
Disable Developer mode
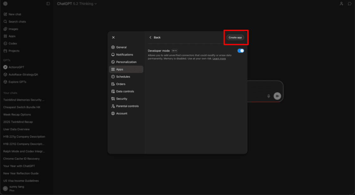241,50
